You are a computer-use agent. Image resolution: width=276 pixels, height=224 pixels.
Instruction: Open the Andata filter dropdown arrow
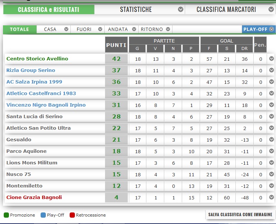(x=134, y=29)
